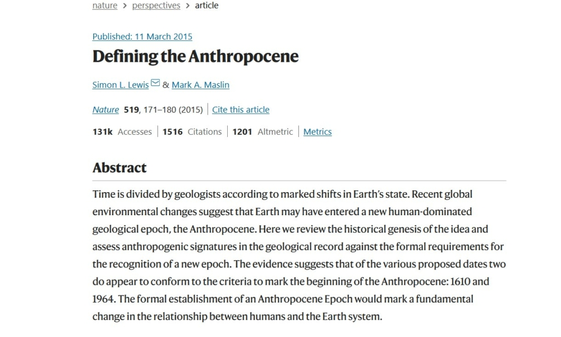Image resolution: width=561 pixels, height=337 pixels.
Task: Click the chevron between perspectives and article
Action: pyautogui.click(x=188, y=6)
